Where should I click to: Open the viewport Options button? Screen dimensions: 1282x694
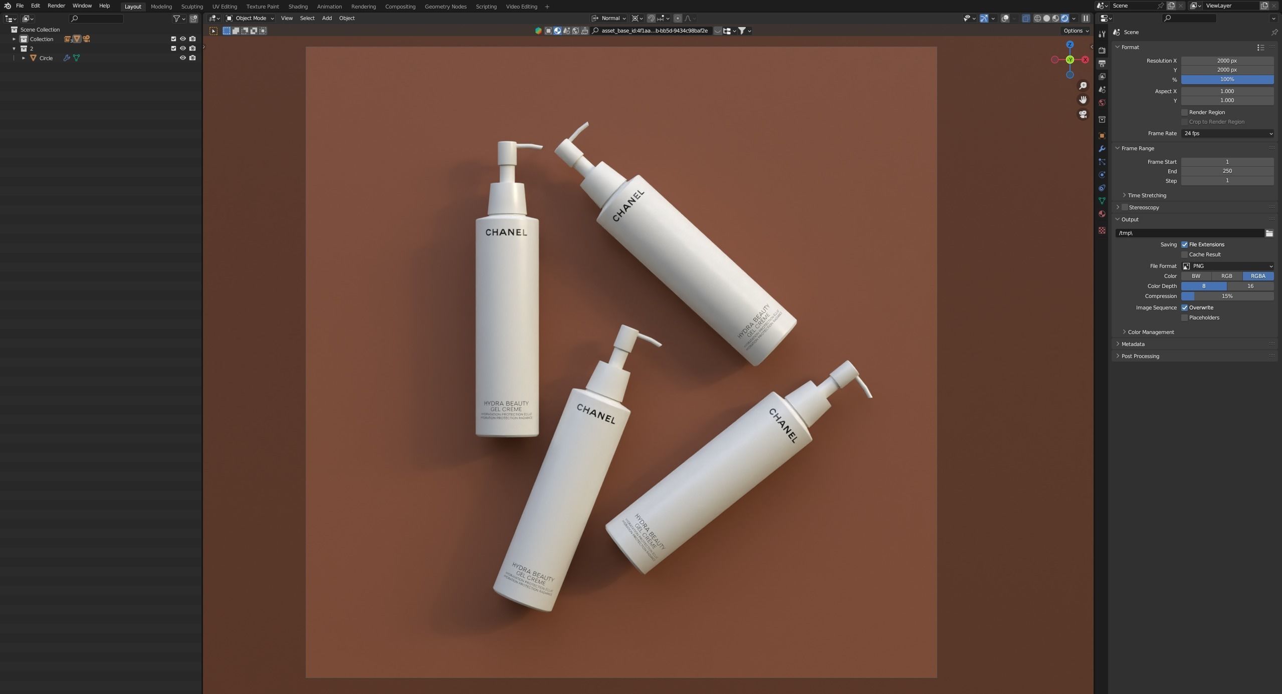coord(1076,31)
